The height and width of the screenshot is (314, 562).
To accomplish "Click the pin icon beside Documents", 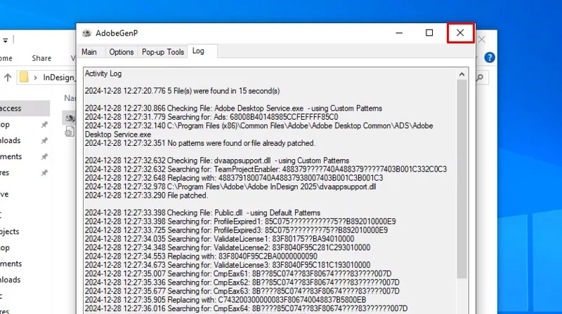I will [x=44, y=157].
